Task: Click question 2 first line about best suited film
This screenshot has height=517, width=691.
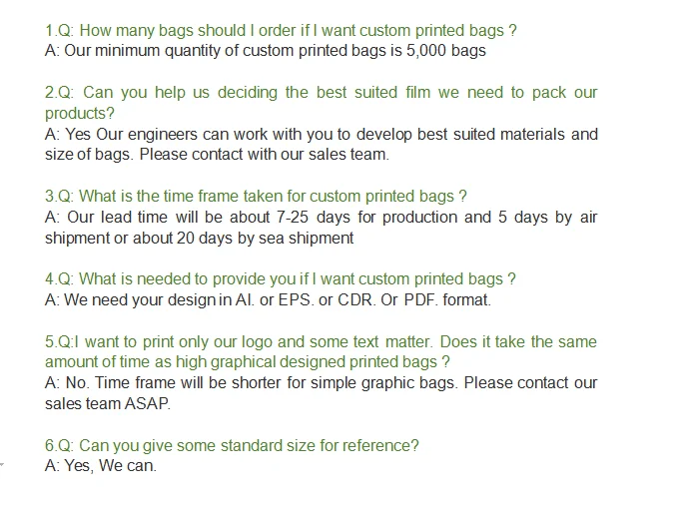Action: coord(322,93)
